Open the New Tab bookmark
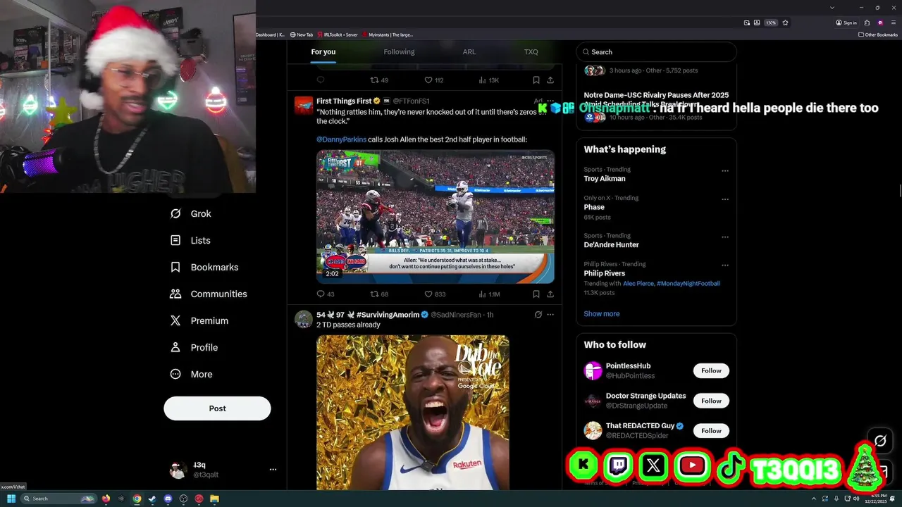The height and width of the screenshot is (507, 902). (x=301, y=35)
